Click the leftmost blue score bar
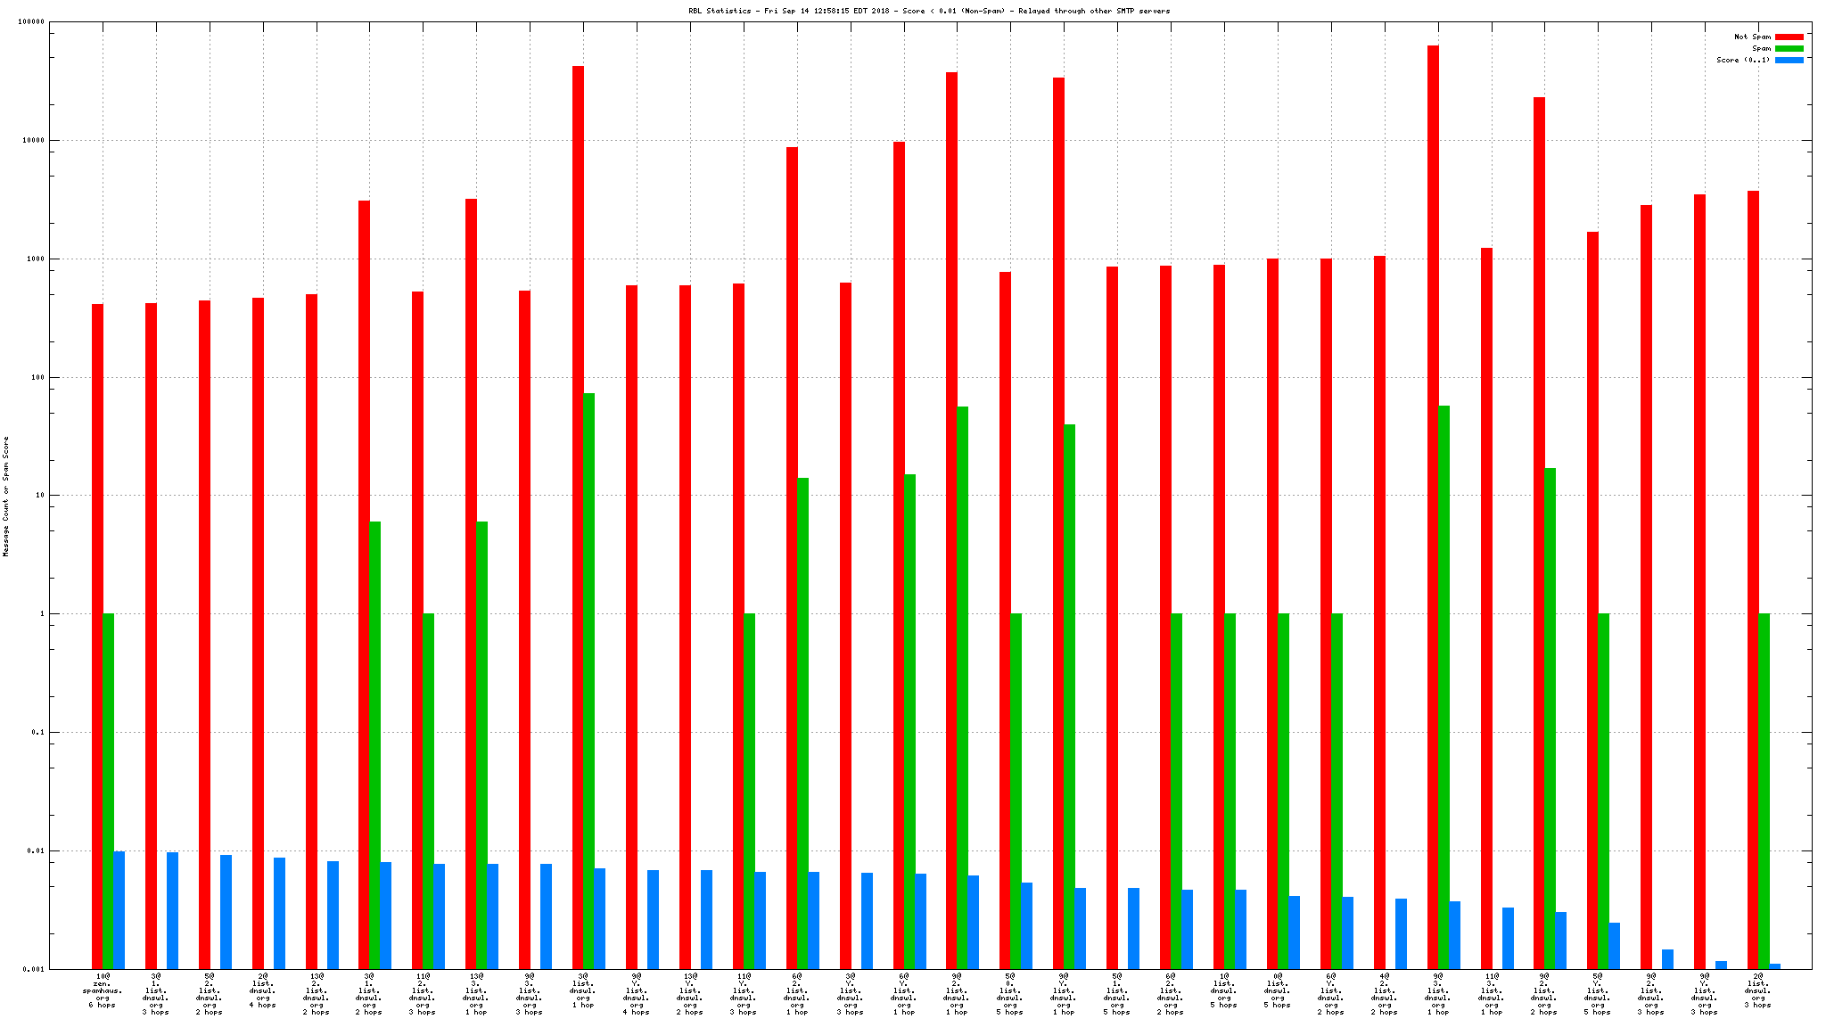Screen dimensions: 1826x1027 click(119, 909)
